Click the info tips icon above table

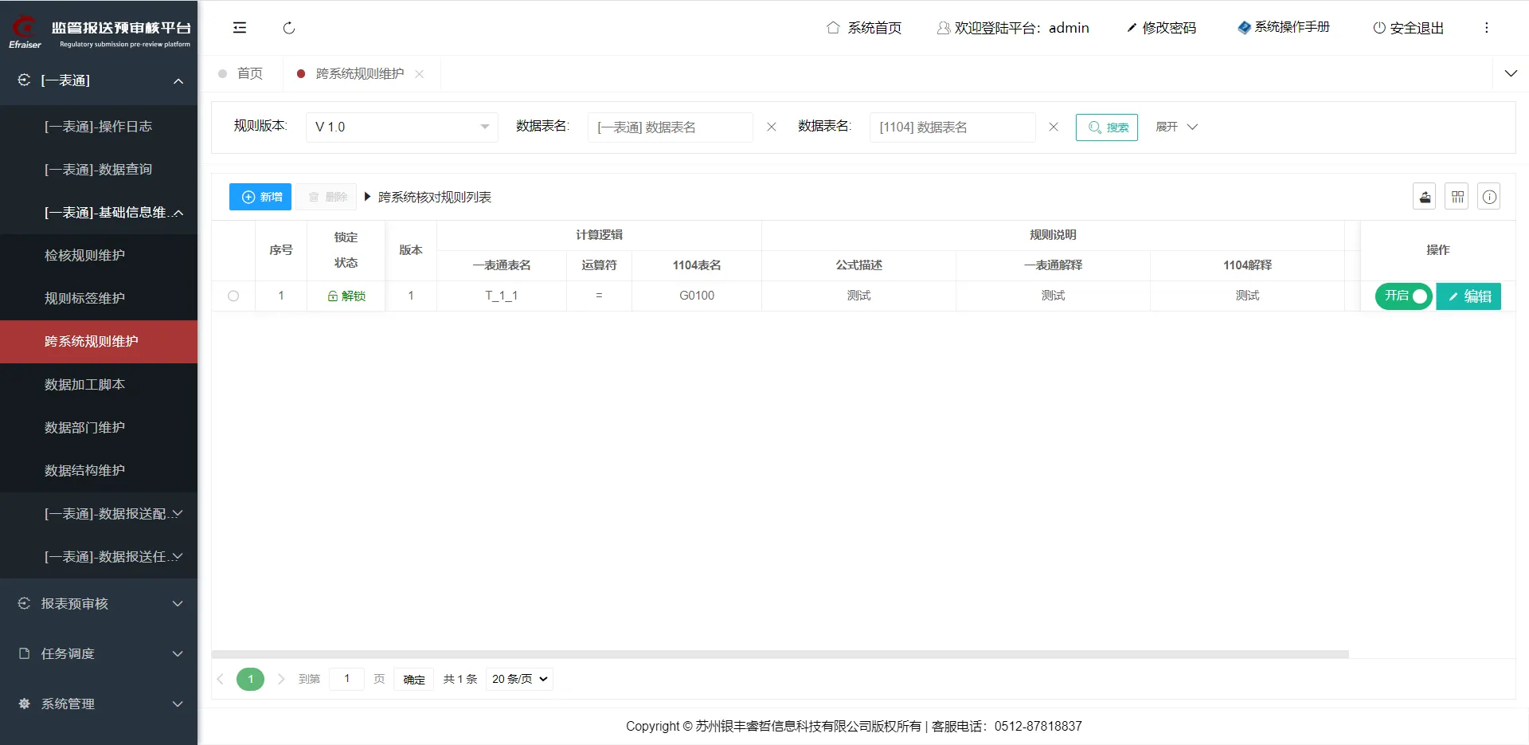[x=1489, y=197]
